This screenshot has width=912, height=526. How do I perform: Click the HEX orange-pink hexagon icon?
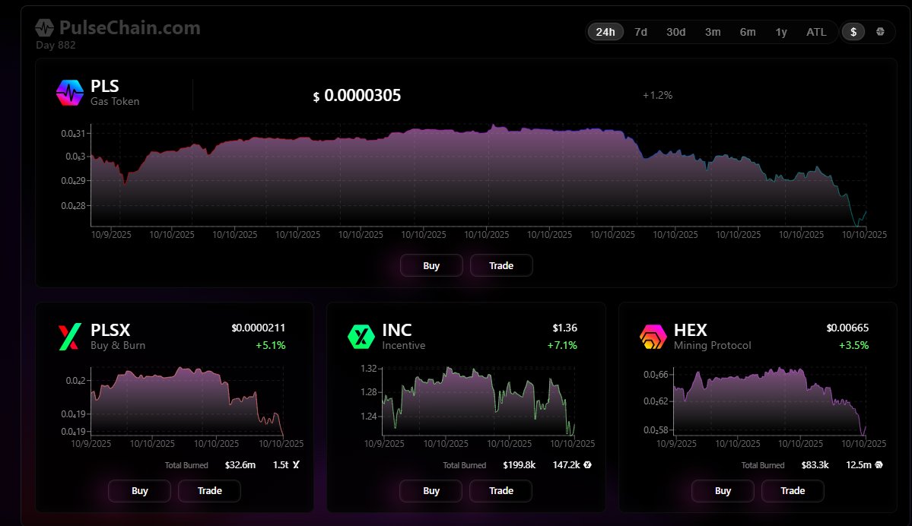(652, 336)
